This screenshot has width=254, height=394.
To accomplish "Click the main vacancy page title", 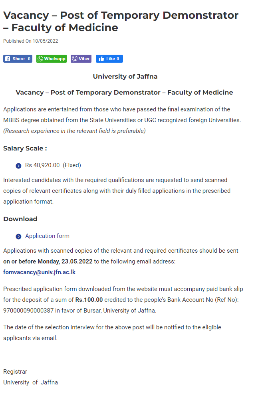I will coord(121,22).
